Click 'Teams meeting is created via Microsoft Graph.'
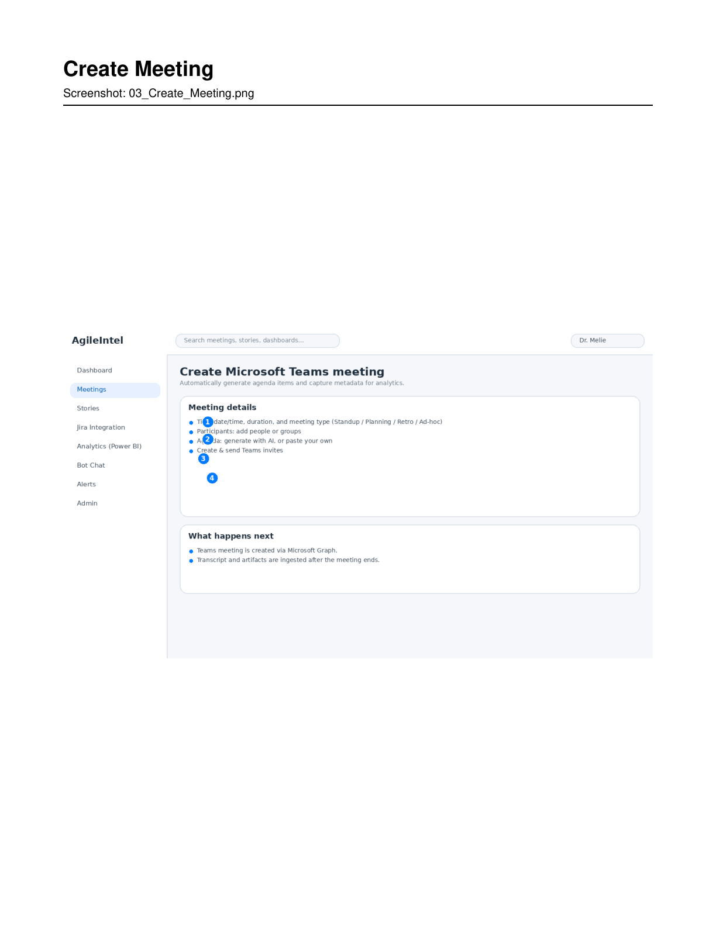 pos(267,551)
